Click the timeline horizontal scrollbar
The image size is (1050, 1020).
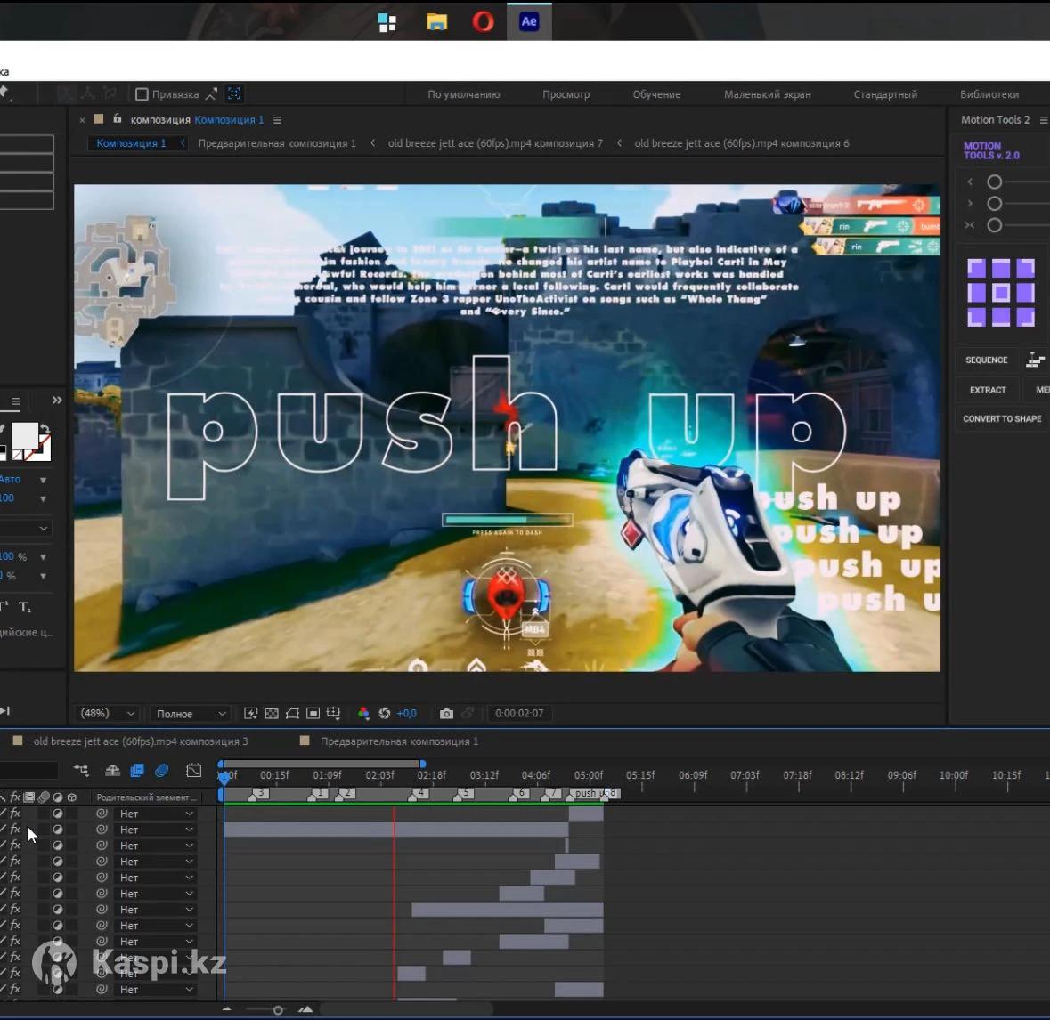(x=404, y=1009)
